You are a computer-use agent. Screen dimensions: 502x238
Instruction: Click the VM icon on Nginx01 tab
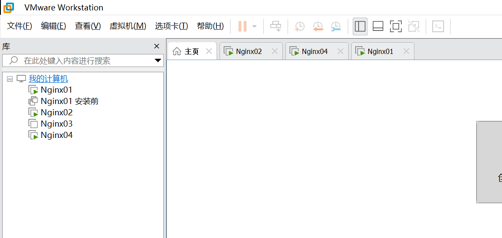pyautogui.click(x=360, y=51)
